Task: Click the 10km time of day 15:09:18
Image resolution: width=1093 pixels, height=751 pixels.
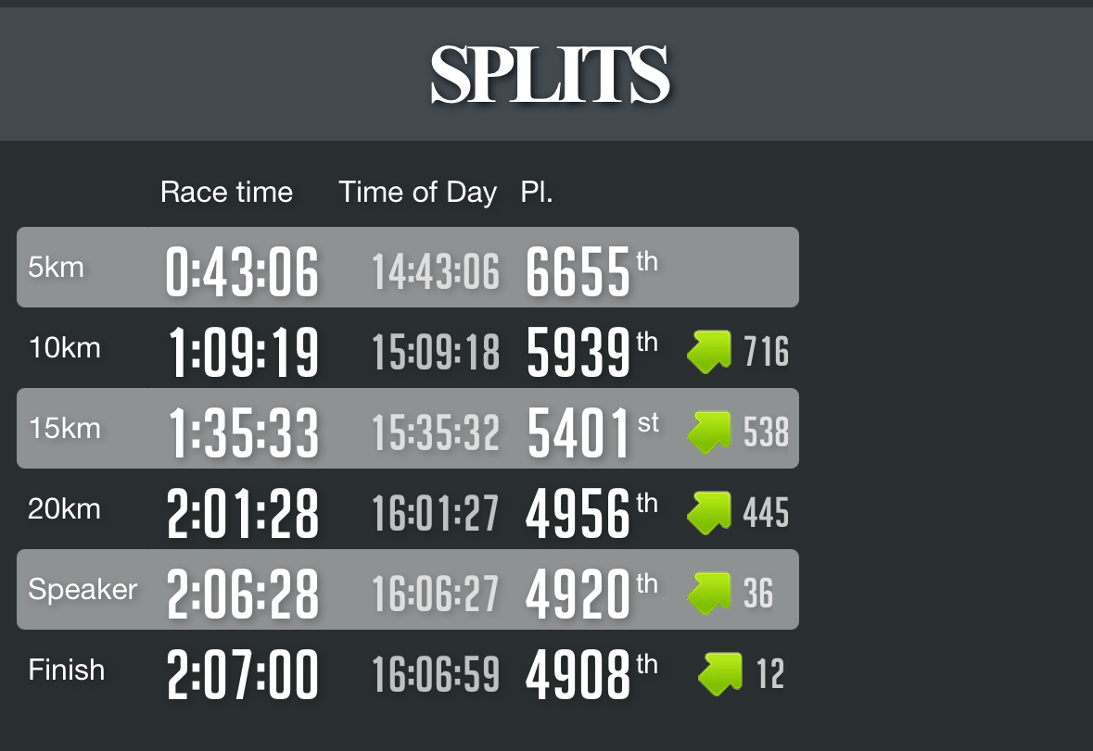Action: point(436,352)
